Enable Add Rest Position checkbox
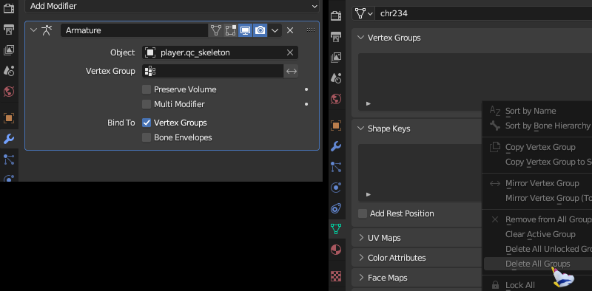This screenshot has width=592, height=291. click(x=363, y=213)
